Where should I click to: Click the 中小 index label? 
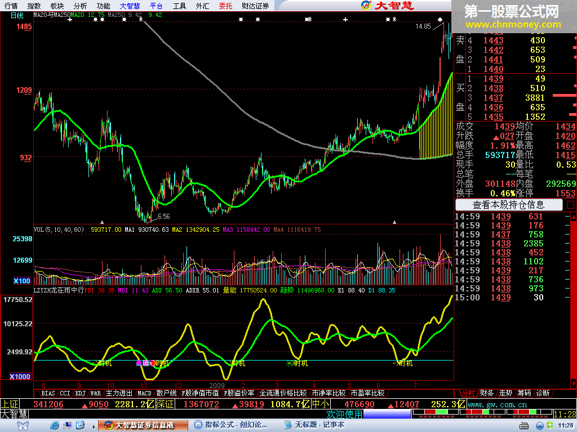point(321,404)
